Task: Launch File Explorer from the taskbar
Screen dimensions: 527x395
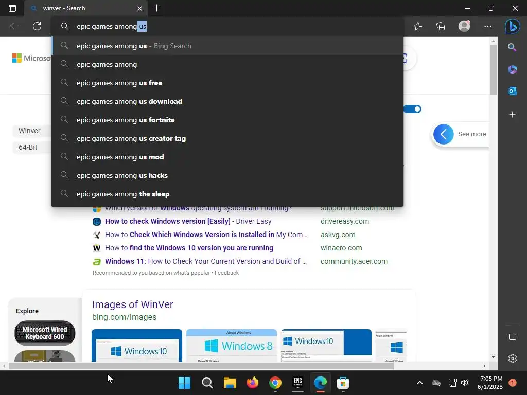Action: point(230,383)
